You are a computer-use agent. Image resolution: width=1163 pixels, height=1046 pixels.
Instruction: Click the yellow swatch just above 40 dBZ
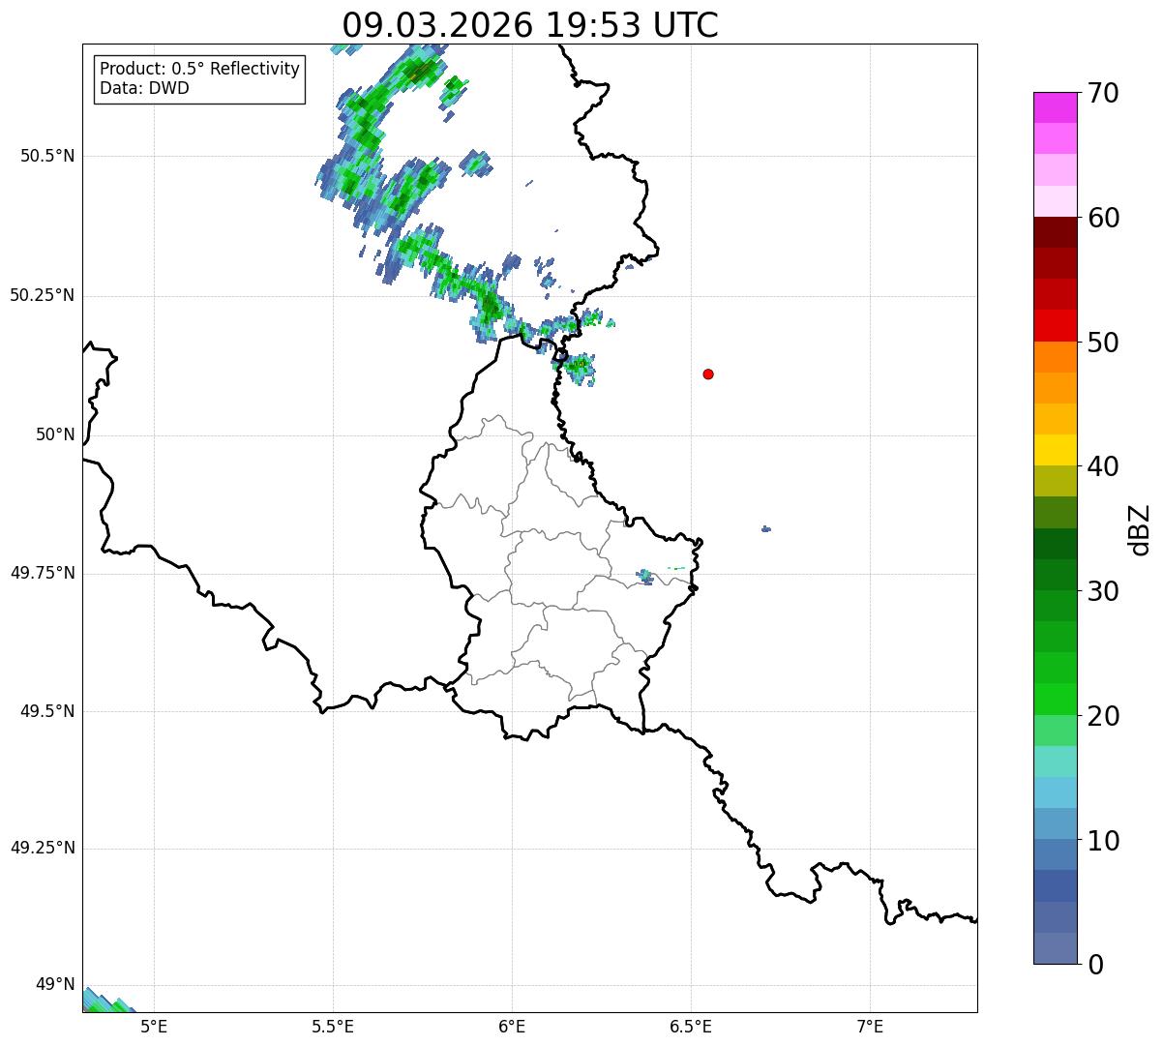1055,450
